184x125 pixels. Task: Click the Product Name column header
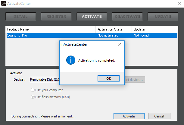coord(51,29)
